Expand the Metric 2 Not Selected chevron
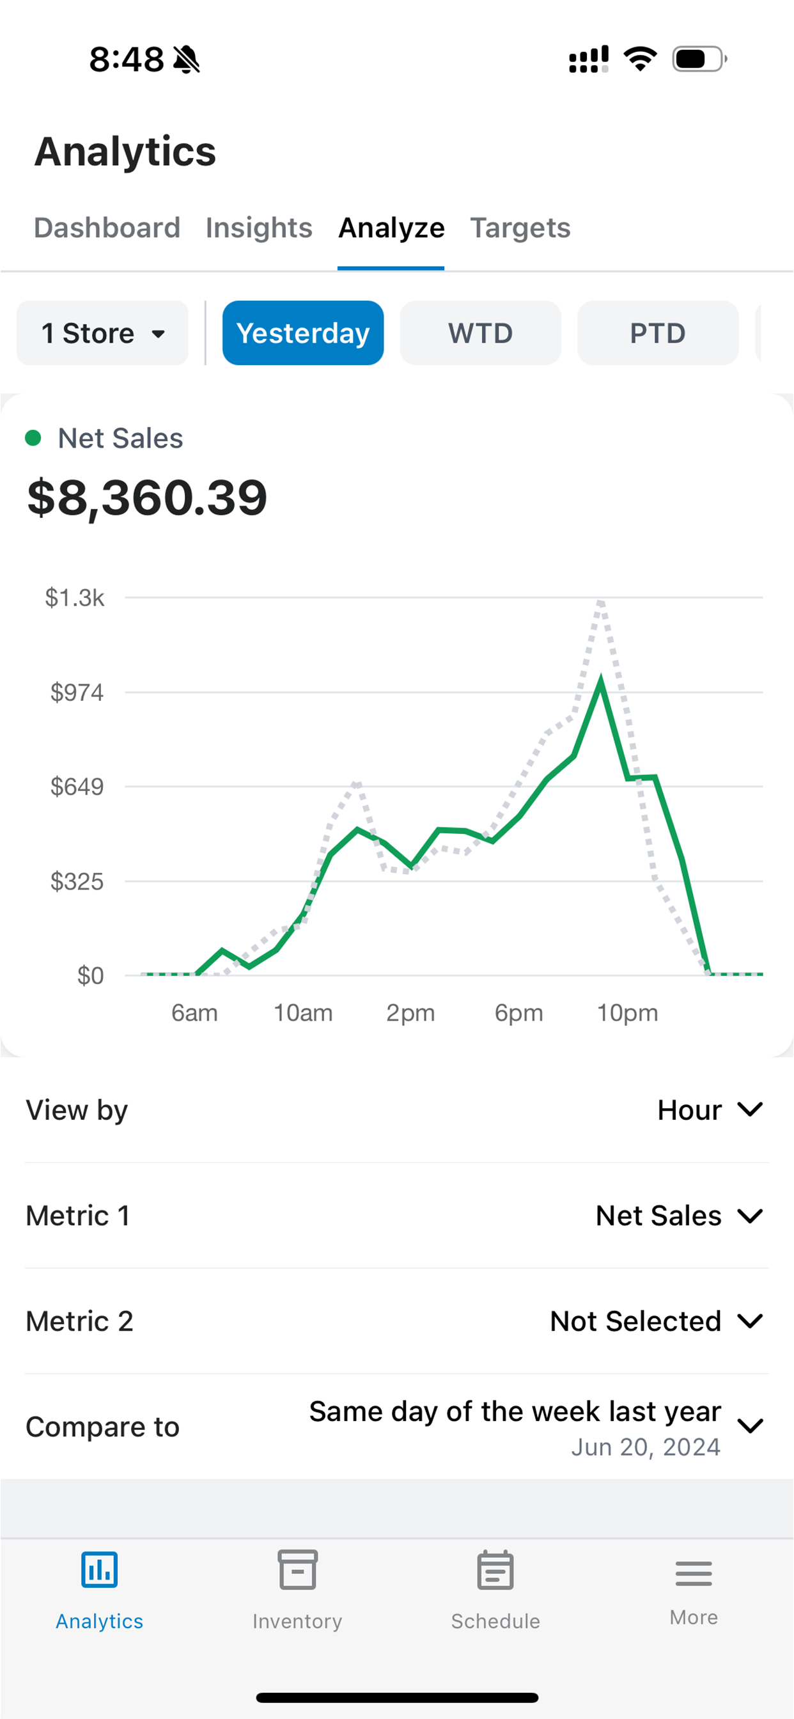Viewport: 794px width, 1719px height. (x=751, y=1321)
